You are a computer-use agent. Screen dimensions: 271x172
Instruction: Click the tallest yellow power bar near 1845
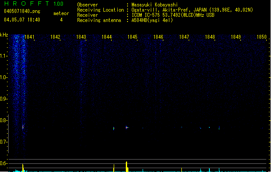click(x=127, y=167)
